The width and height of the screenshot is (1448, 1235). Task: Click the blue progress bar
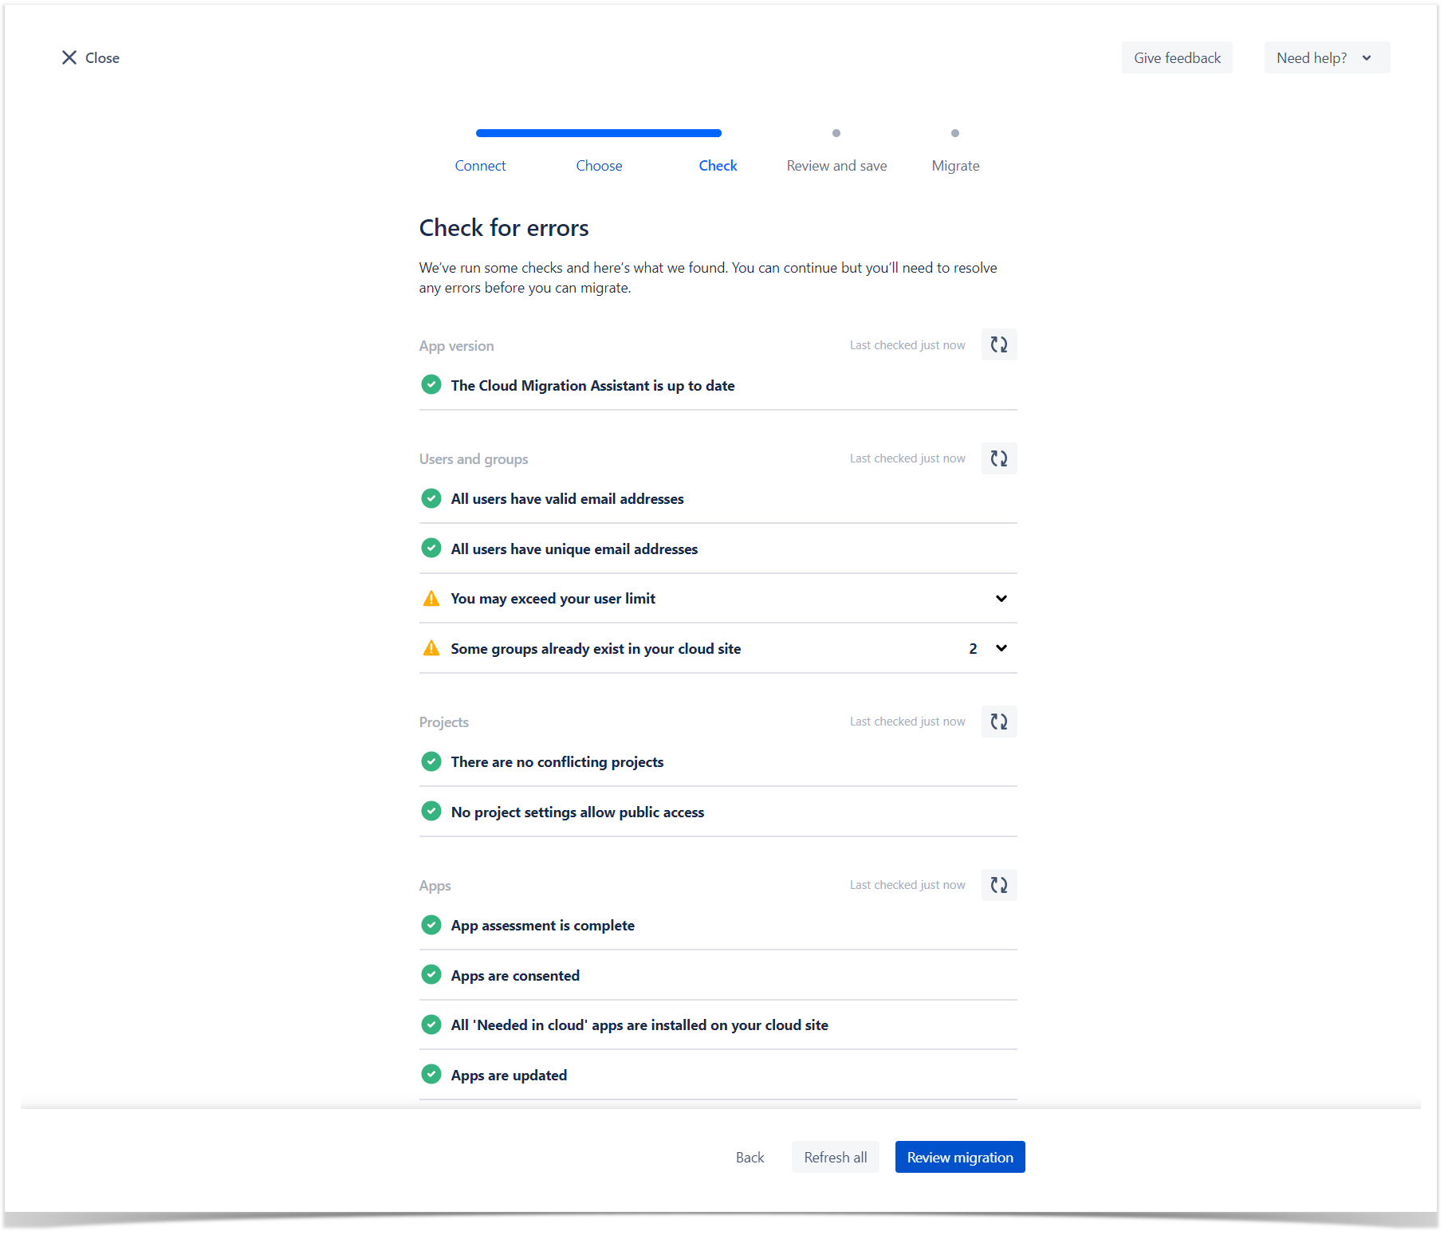click(598, 133)
